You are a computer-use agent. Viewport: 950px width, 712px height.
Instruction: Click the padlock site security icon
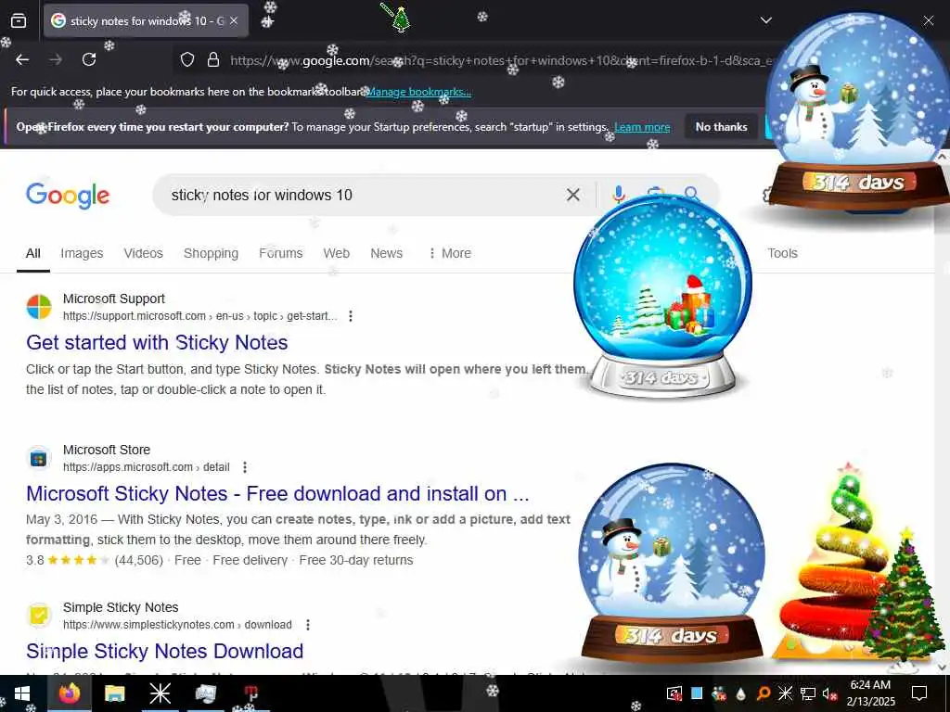tap(212, 59)
